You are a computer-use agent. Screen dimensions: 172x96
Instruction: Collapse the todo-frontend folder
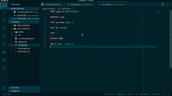point(24,29)
